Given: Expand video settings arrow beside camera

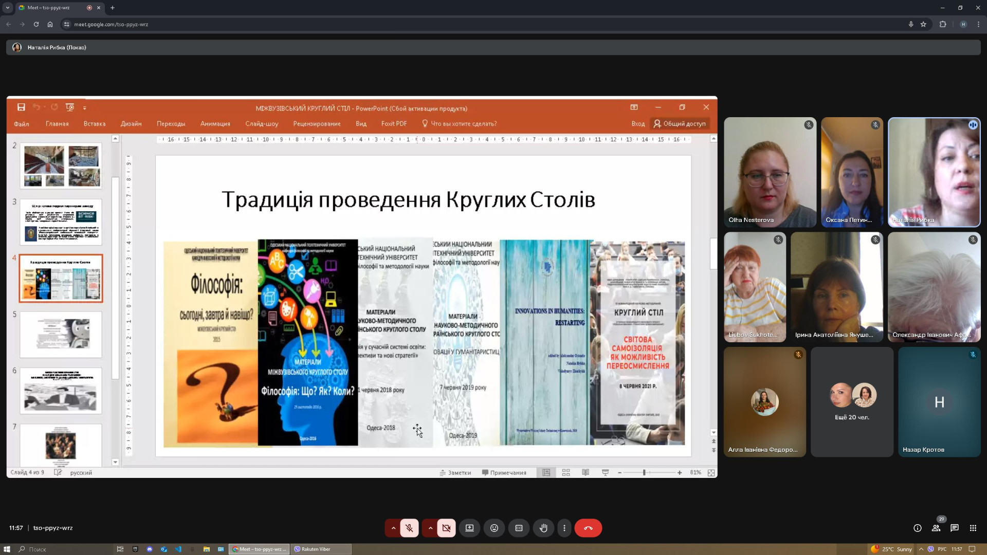Looking at the screenshot, I should (x=430, y=528).
